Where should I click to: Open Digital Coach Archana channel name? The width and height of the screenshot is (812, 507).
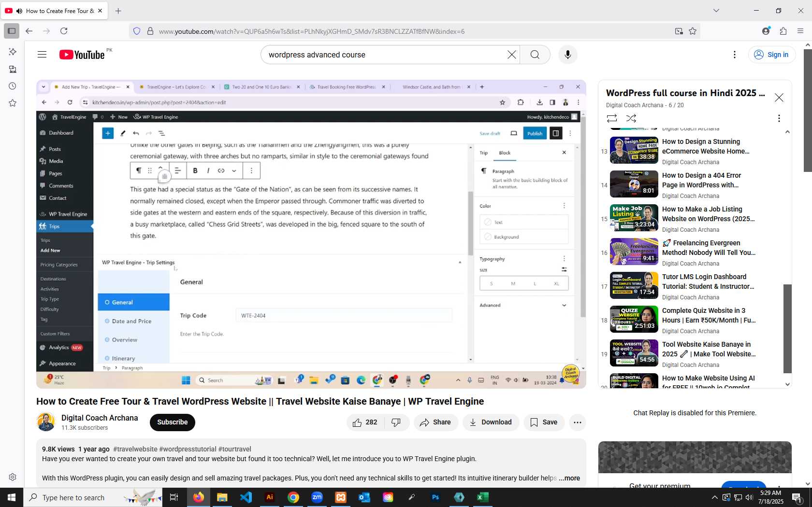coord(100,418)
